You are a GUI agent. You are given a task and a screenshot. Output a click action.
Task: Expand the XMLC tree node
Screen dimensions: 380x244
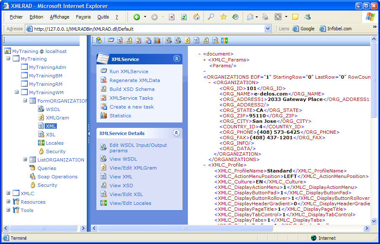point(8,194)
